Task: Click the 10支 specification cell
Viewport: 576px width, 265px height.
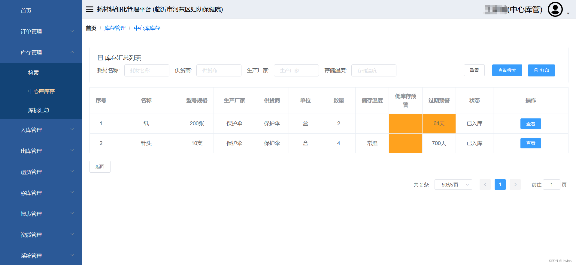Action: pyautogui.click(x=197, y=143)
